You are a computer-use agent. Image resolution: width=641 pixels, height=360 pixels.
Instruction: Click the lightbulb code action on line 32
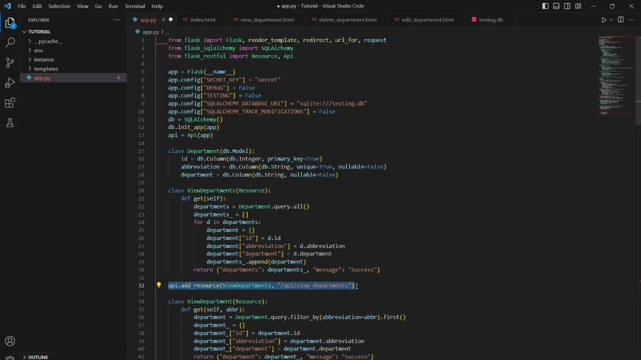[159, 285]
